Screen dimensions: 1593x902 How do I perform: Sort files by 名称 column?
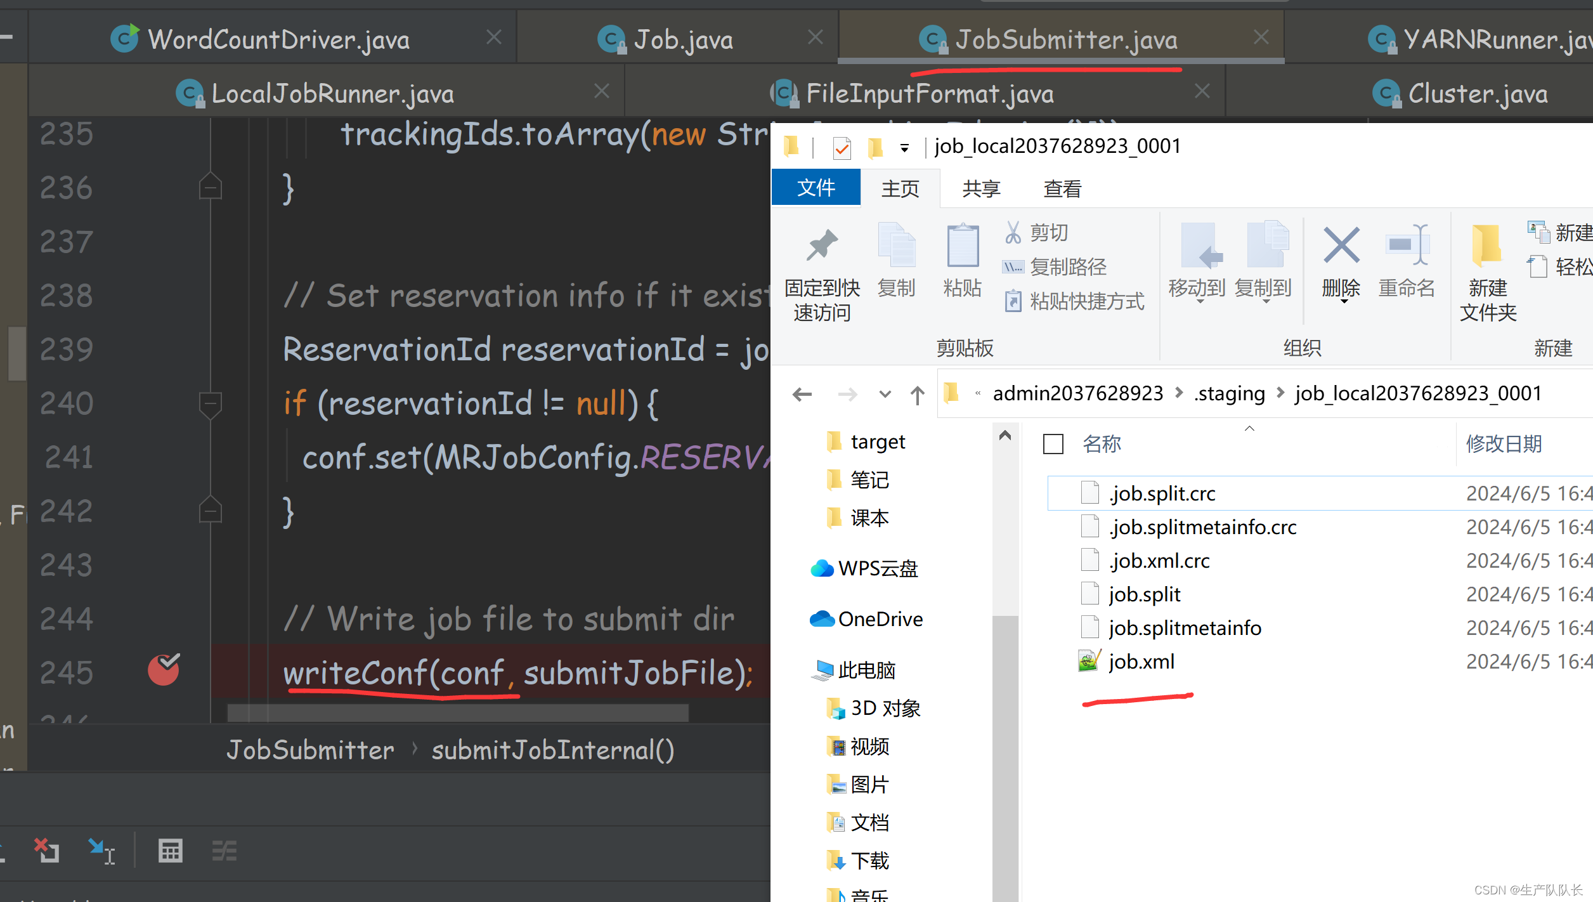pyautogui.click(x=1102, y=443)
